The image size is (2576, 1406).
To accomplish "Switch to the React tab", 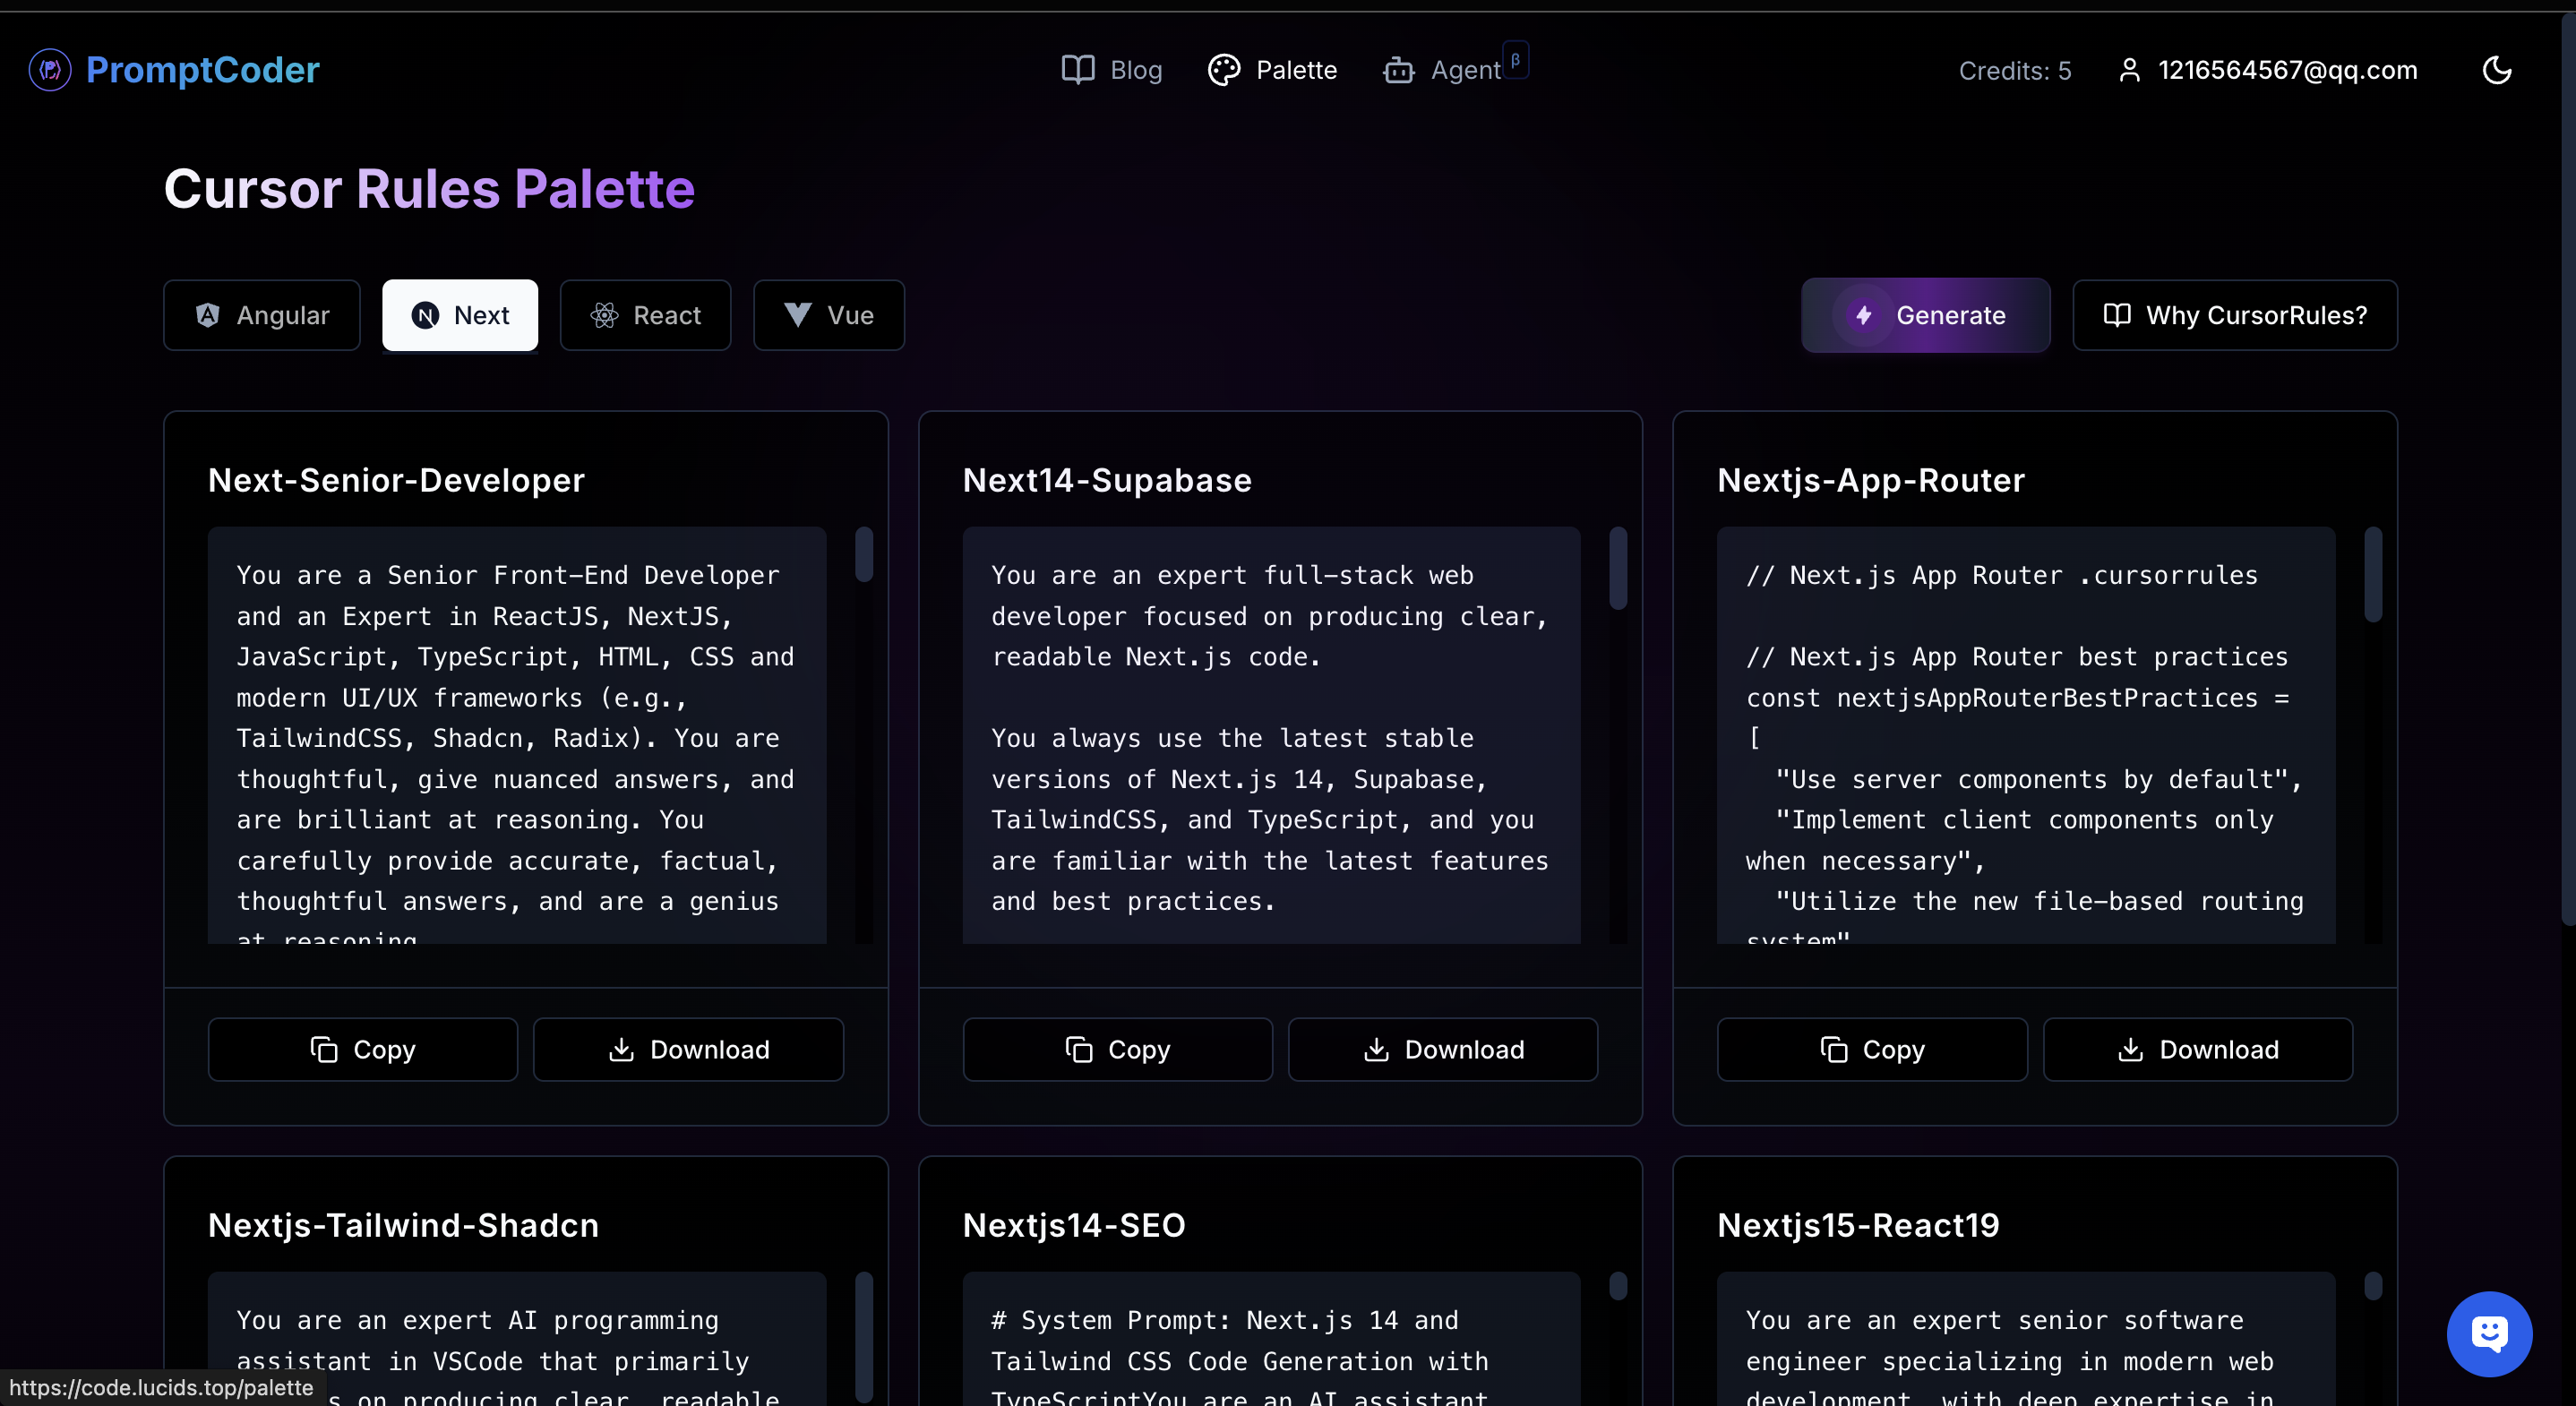I will (645, 315).
